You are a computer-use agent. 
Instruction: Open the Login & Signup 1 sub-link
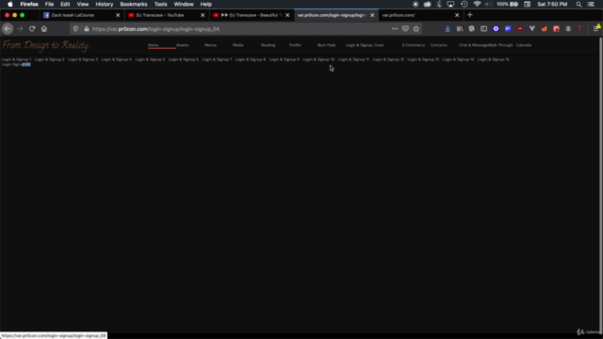point(17,59)
